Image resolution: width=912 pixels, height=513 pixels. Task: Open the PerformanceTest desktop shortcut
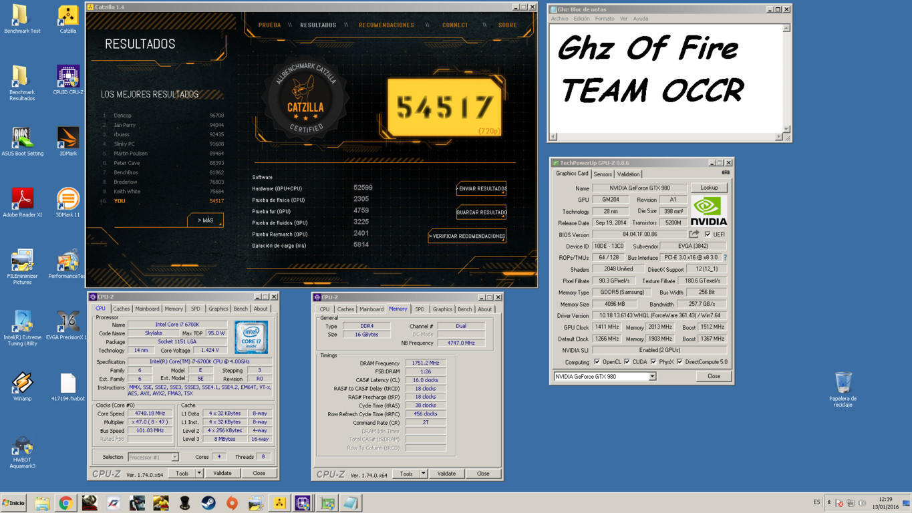[x=67, y=264]
